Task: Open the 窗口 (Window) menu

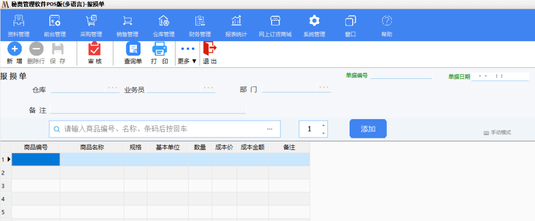Action: (x=351, y=21)
